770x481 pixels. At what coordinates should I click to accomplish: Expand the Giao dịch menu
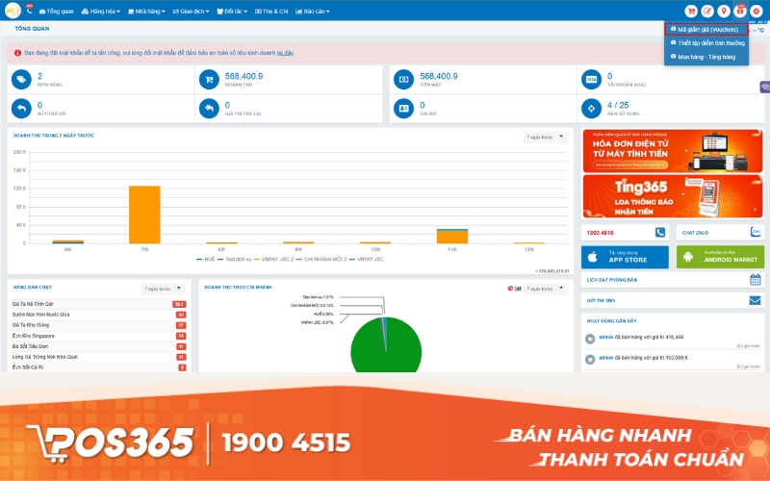tap(191, 11)
